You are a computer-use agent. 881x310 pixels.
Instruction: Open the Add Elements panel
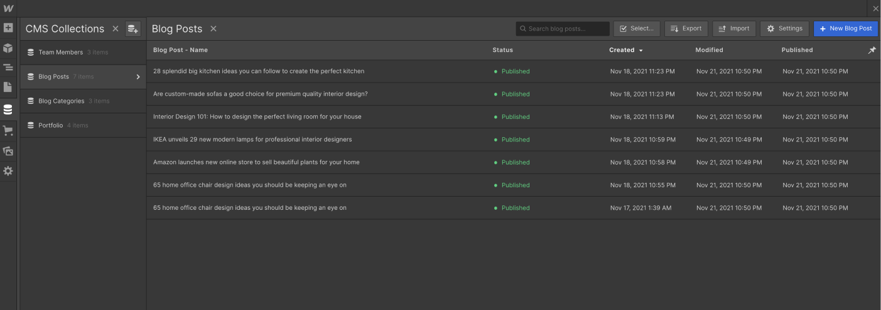tap(8, 28)
